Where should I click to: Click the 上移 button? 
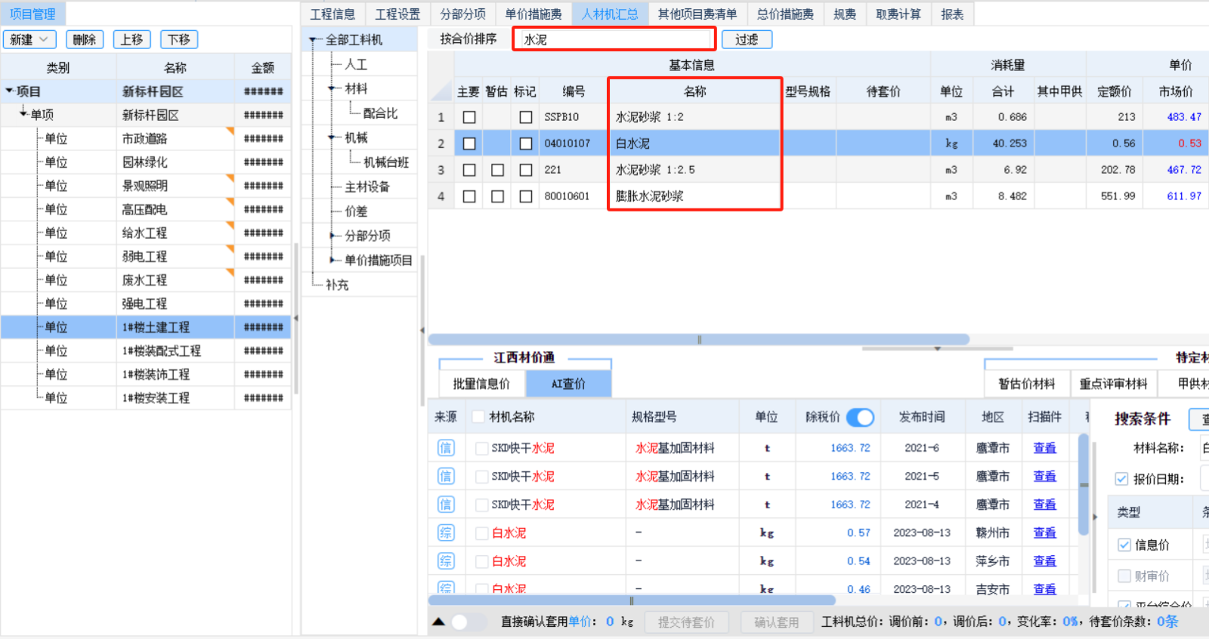point(131,39)
